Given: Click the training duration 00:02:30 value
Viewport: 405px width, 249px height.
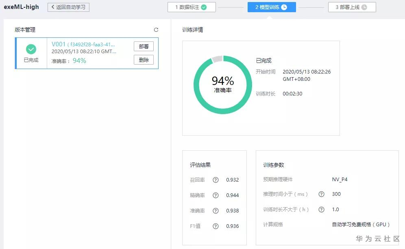Looking at the screenshot, I should click(x=292, y=94).
